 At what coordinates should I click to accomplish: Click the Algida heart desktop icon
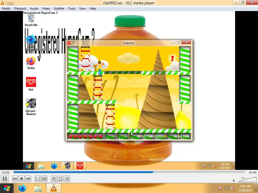coord(31,84)
